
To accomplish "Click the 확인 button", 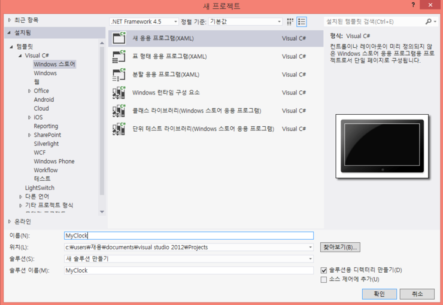I will coord(379,294).
